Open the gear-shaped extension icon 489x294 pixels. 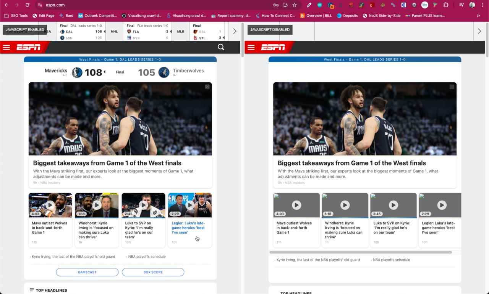(x=414, y=5)
